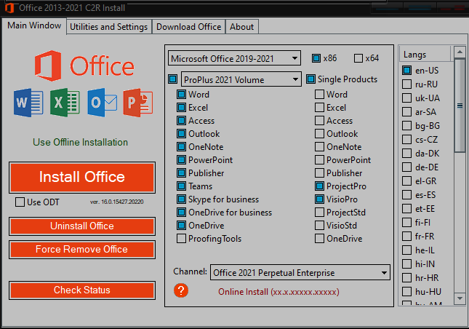The width and height of the screenshot is (469, 329).
Task: Switch to Utilities and Settings tab
Action: point(109,27)
